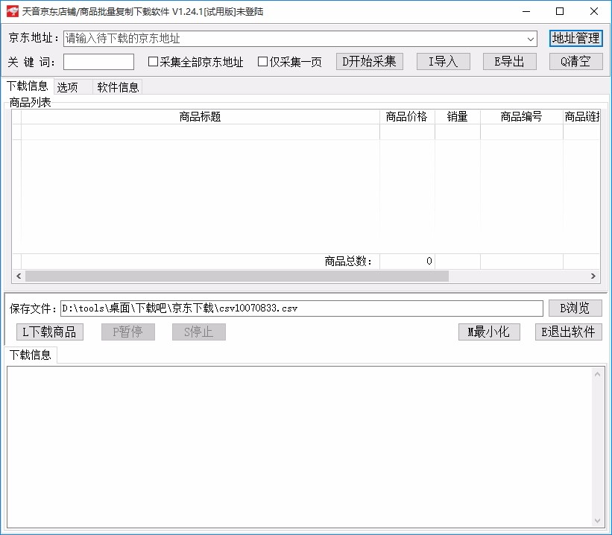Click left arrow of product list scrollbar

pos(19,276)
